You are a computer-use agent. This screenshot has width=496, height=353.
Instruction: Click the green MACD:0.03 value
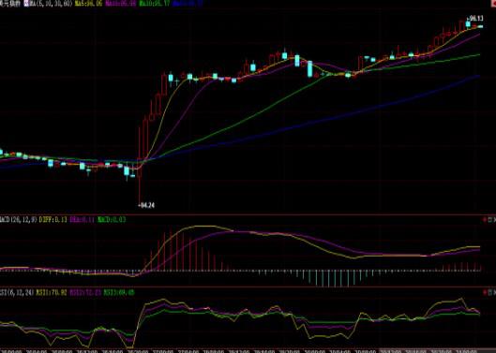point(112,219)
